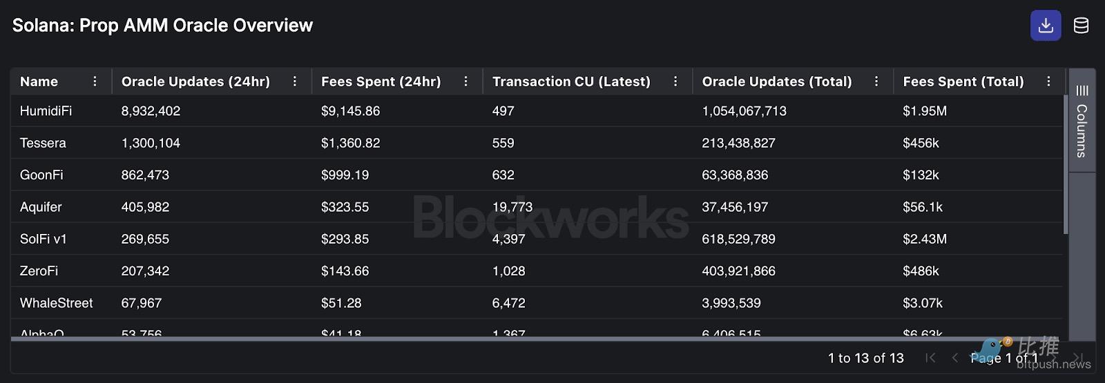This screenshot has width=1105, height=383.
Task: Sort by Fees Spent (24hr) header
Action: 381,81
